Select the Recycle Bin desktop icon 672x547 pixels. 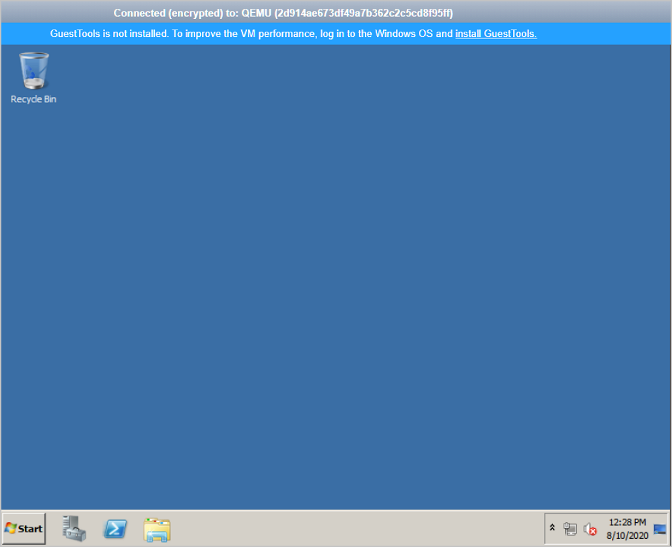tap(34, 71)
